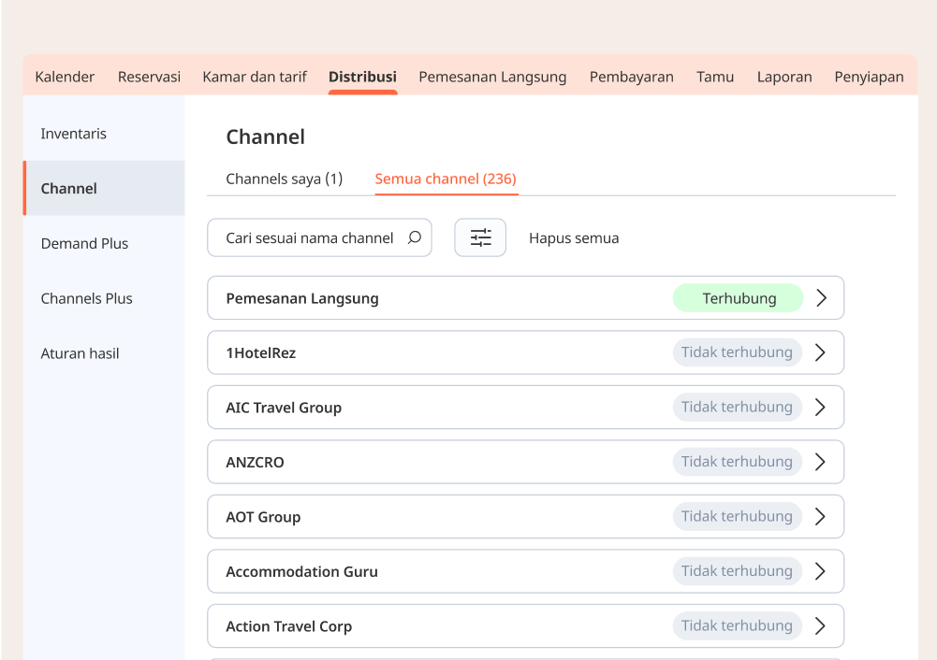Switch to Channels saya tab
937x660 pixels.
pyautogui.click(x=284, y=179)
